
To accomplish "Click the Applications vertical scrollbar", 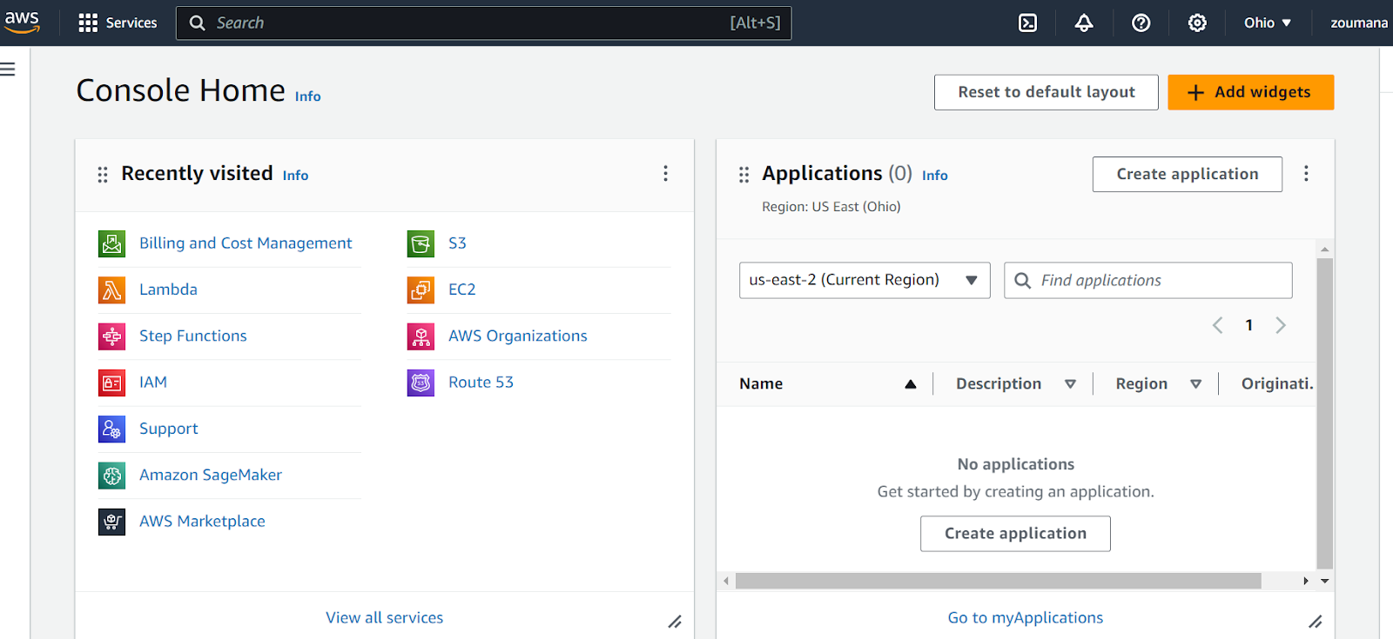I will click(1325, 413).
